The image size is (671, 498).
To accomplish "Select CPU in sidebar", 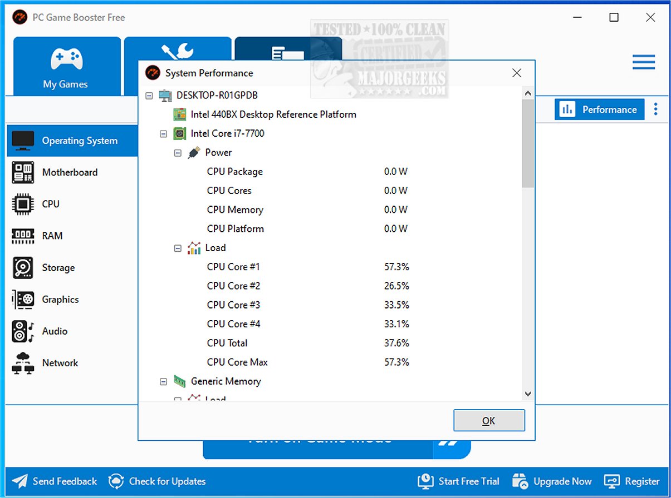I will click(x=72, y=204).
